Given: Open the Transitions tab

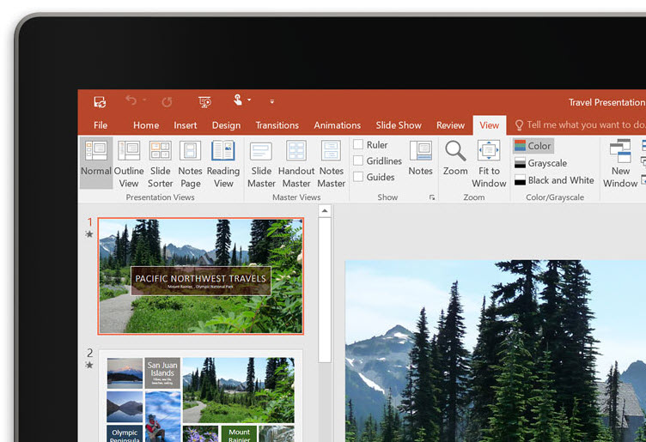Looking at the screenshot, I should click(x=277, y=125).
